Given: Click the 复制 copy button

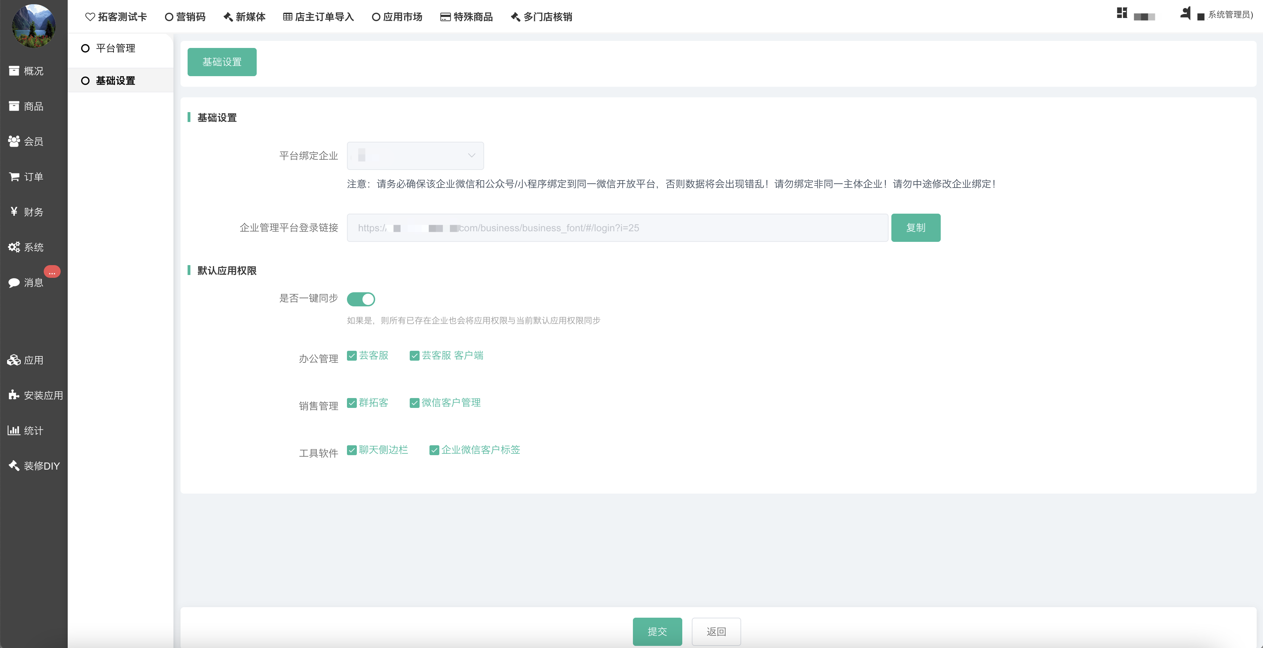Looking at the screenshot, I should pyautogui.click(x=915, y=228).
